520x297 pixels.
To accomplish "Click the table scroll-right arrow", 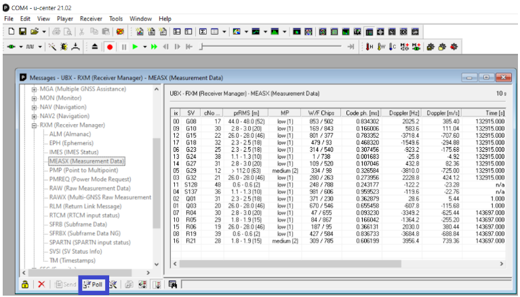I will coord(502,264).
